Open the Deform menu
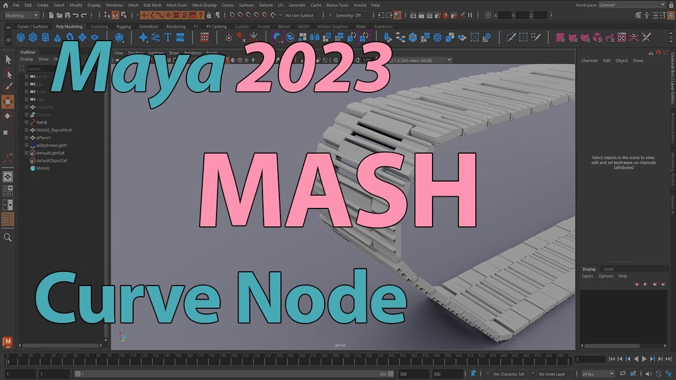 [x=266, y=5]
